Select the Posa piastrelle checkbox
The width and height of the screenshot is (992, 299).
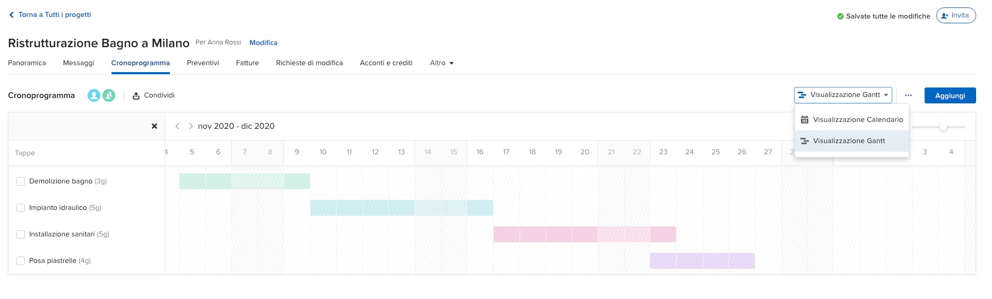point(21,261)
